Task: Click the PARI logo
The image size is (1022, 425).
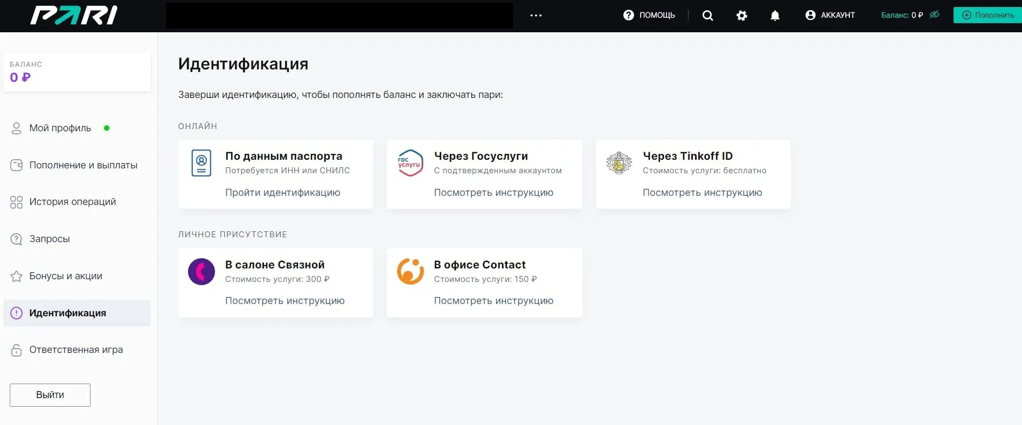Action: click(x=74, y=15)
